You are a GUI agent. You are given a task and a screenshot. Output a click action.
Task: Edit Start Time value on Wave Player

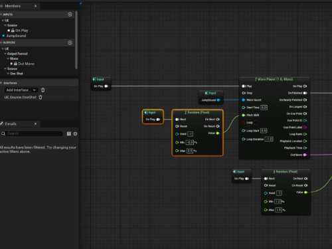[x=264, y=108]
